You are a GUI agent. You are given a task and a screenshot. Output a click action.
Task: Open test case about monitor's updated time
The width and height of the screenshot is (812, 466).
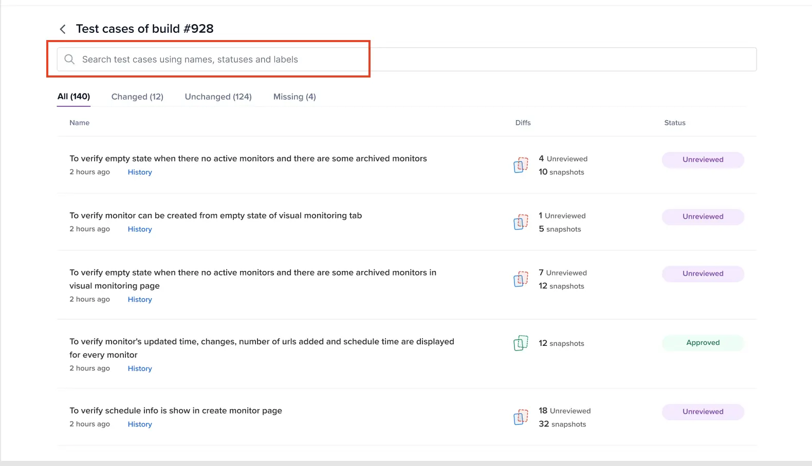point(262,342)
